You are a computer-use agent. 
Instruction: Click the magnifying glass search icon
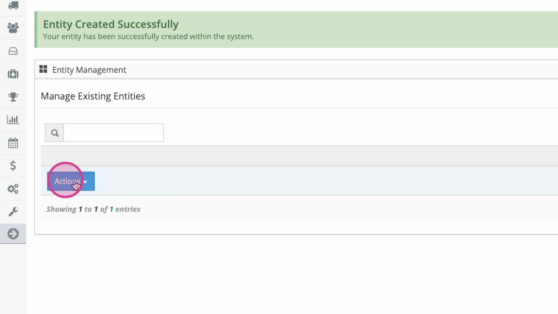coord(55,133)
